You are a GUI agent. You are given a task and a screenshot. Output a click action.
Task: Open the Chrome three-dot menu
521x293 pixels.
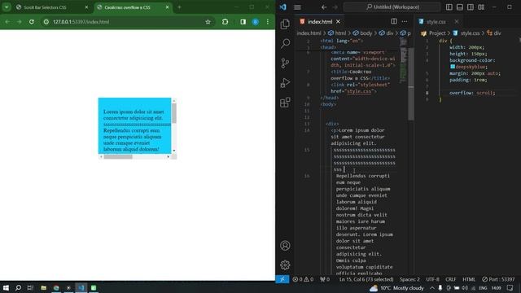point(268,22)
